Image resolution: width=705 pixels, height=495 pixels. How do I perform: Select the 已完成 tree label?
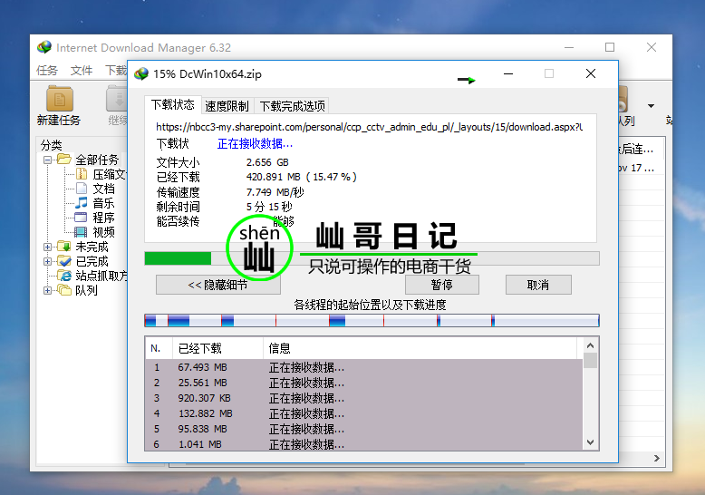(x=92, y=261)
